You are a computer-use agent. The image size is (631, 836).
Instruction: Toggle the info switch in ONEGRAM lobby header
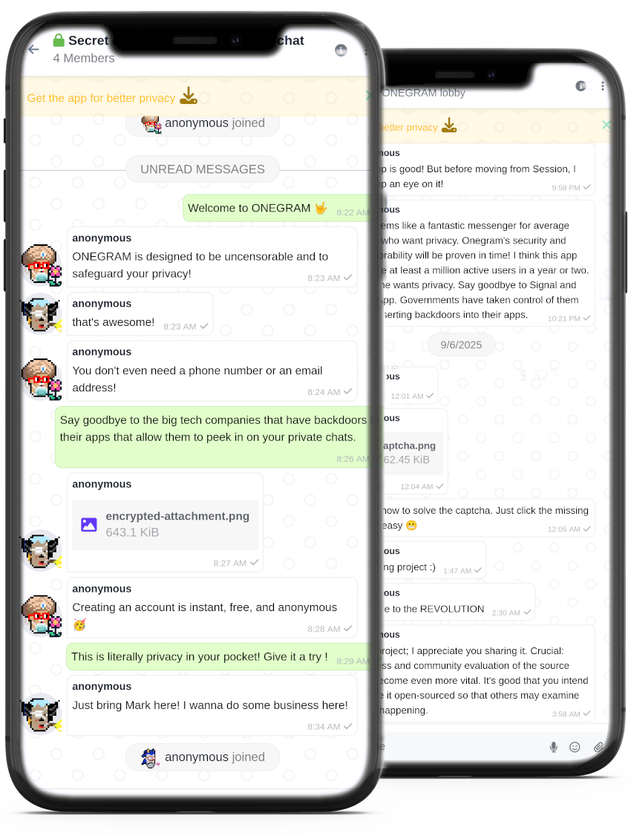(x=584, y=86)
